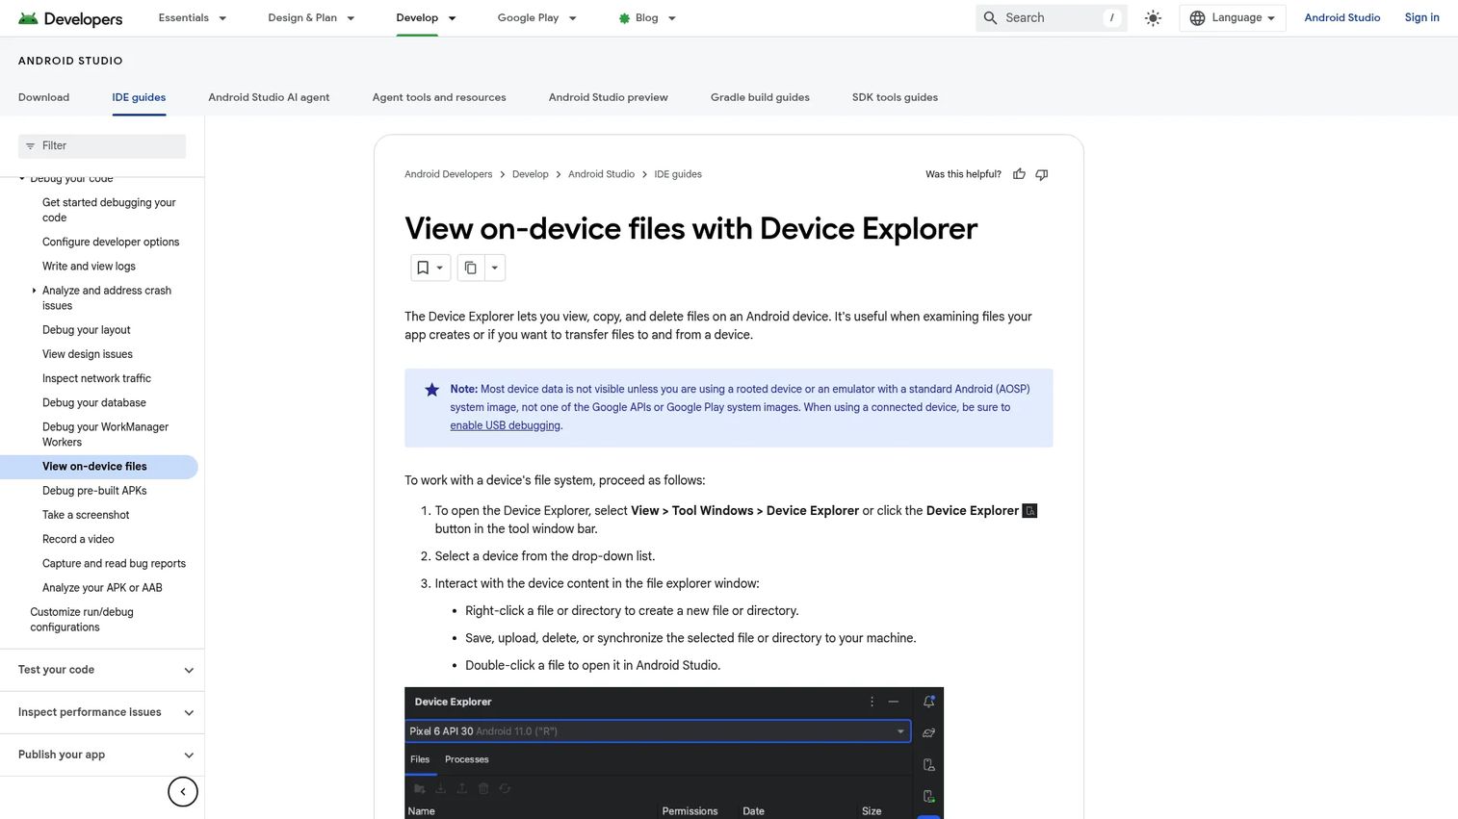This screenshot has width=1458, height=819.
Task: Open the SDK tools guides tab
Action: click(895, 97)
